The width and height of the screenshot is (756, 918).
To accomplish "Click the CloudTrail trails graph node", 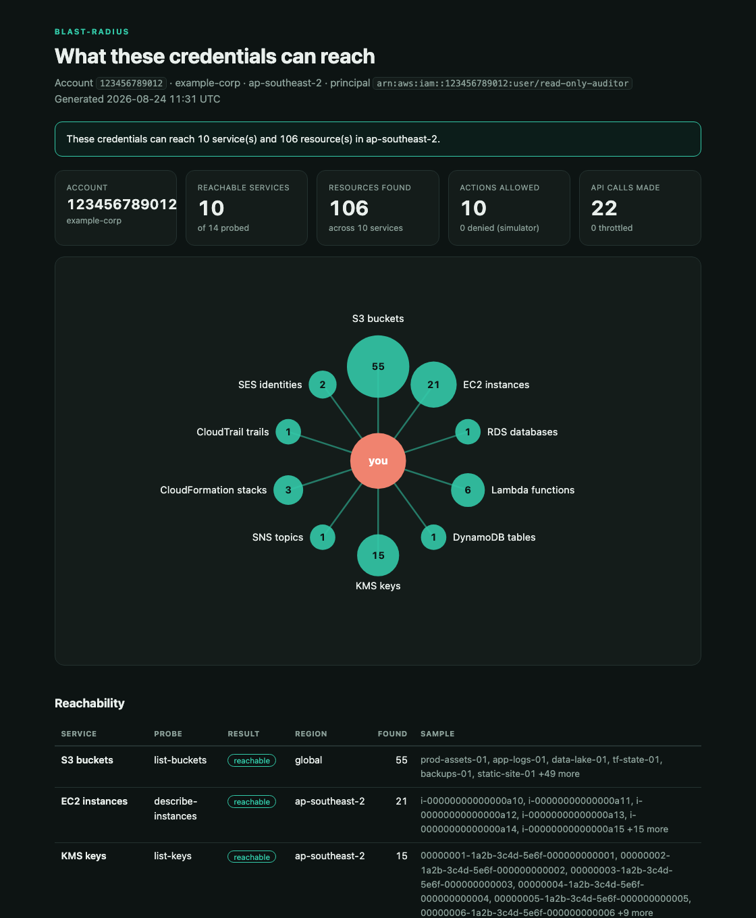I will pyautogui.click(x=288, y=432).
